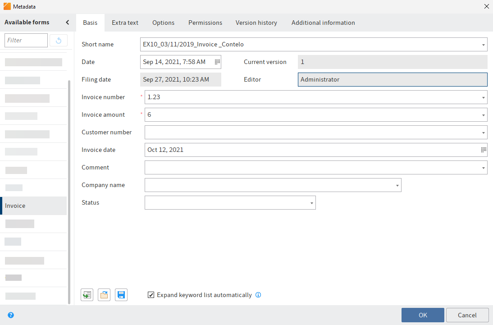Open the date picker for the Date field

217,62
